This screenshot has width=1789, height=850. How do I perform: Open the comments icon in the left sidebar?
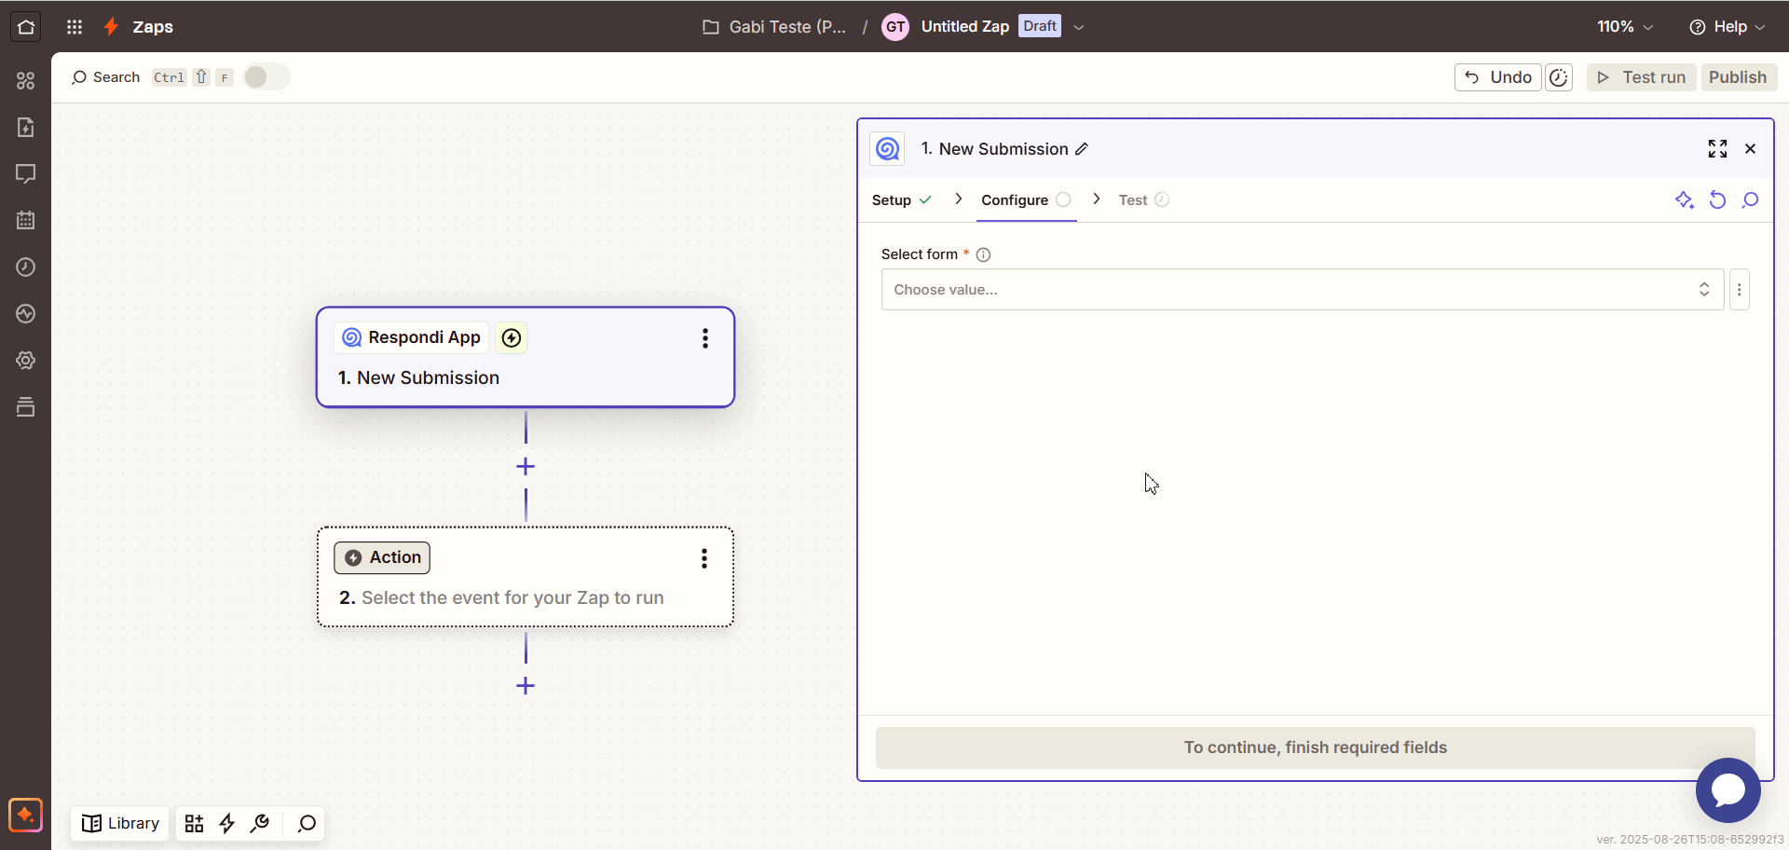(x=26, y=173)
